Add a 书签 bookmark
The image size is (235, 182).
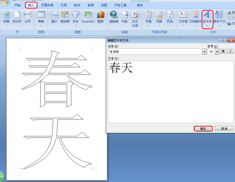(124, 17)
